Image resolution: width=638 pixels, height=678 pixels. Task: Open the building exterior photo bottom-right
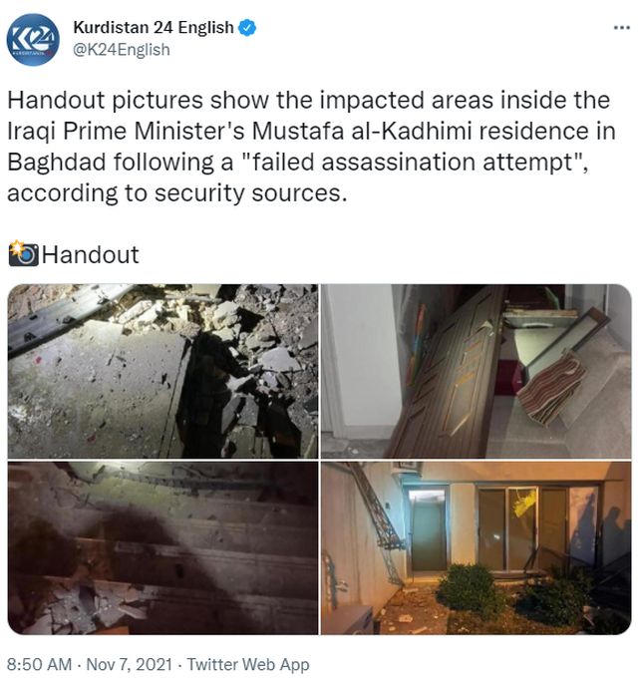pos(476,547)
